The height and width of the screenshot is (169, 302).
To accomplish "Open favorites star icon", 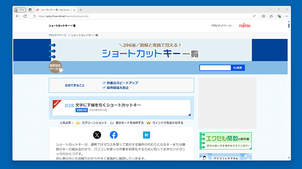I will click(271, 16).
